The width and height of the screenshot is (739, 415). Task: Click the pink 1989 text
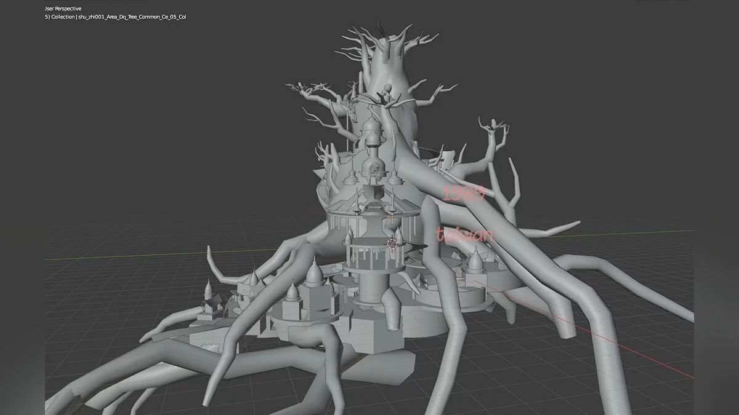tap(464, 194)
